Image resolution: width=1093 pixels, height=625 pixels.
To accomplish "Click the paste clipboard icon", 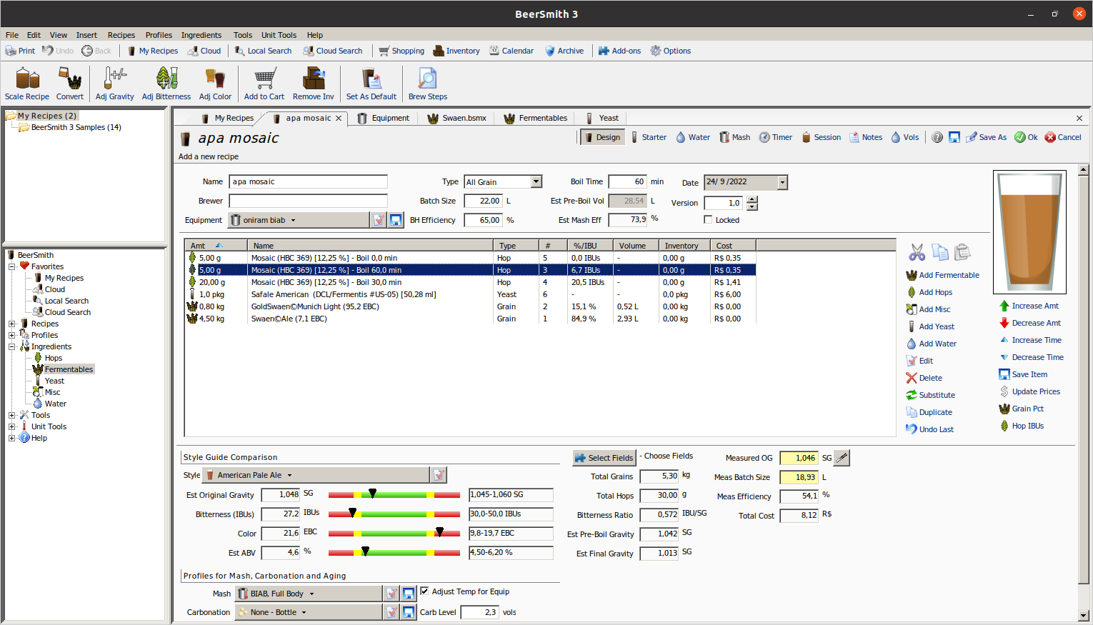I will click(x=962, y=252).
